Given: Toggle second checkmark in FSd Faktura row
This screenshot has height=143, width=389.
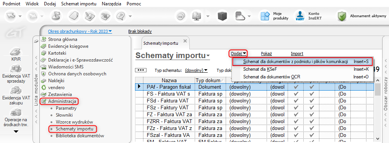Looking at the screenshot, I should click(x=312, y=101).
